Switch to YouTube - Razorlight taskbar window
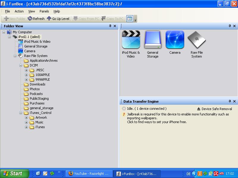 (x=89, y=174)
